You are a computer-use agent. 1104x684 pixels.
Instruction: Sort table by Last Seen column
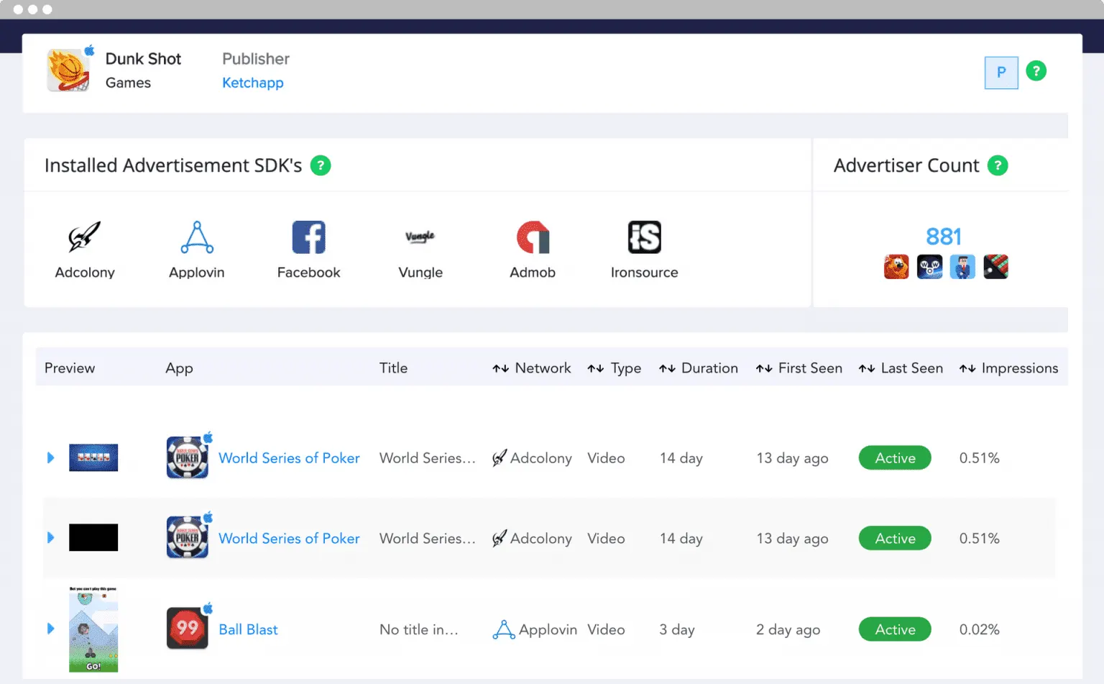901,368
